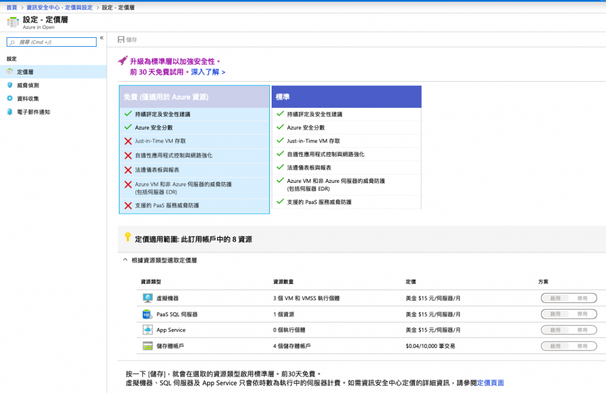
Task: Click the 虛擬機器 monitor icon
Action: 147,298
